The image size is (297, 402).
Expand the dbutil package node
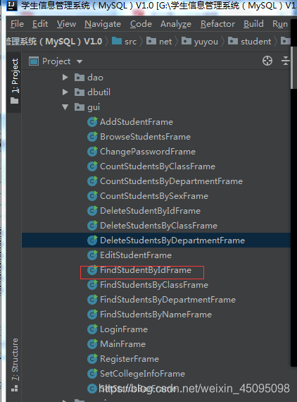(65, 92)
